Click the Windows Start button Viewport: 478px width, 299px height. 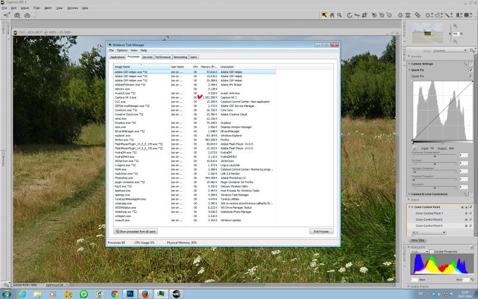point(7,294)
